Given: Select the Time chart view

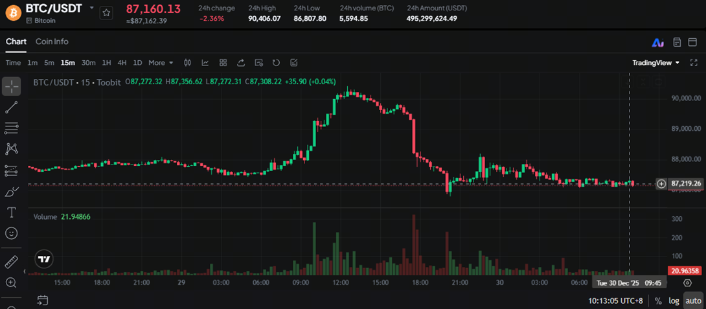Looking at the screenshot, I should (x=13, y=63).
